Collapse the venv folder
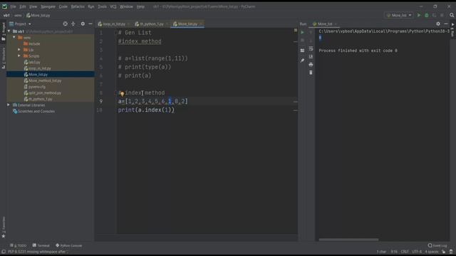The height and width of the screenshot is (256, 456). 14,38
